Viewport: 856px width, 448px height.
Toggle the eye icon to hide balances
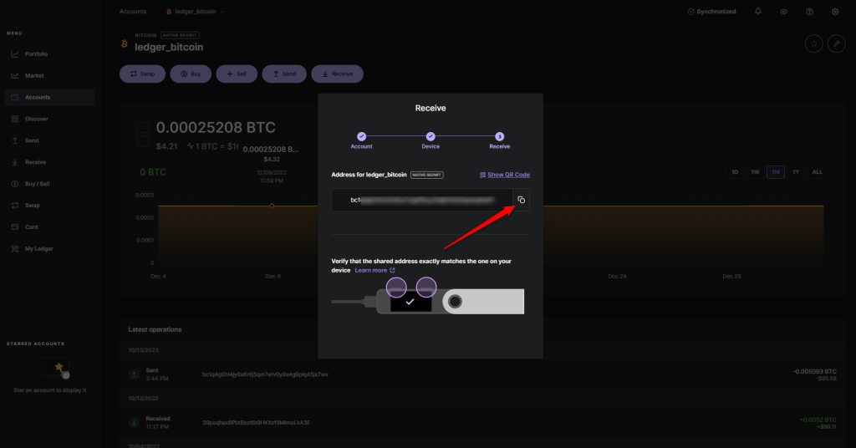[783, 12]
